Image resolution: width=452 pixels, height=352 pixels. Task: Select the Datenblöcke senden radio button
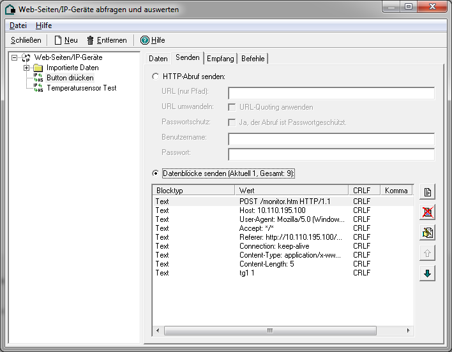point(155,173)
